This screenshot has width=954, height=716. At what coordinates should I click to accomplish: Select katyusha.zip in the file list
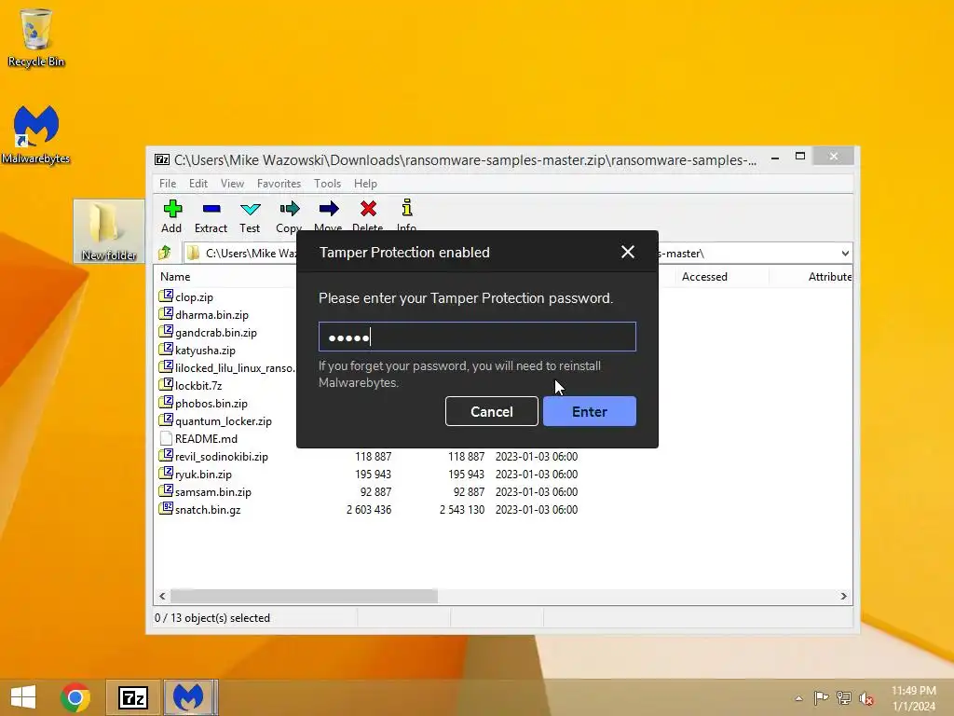(x=205, y=351)
